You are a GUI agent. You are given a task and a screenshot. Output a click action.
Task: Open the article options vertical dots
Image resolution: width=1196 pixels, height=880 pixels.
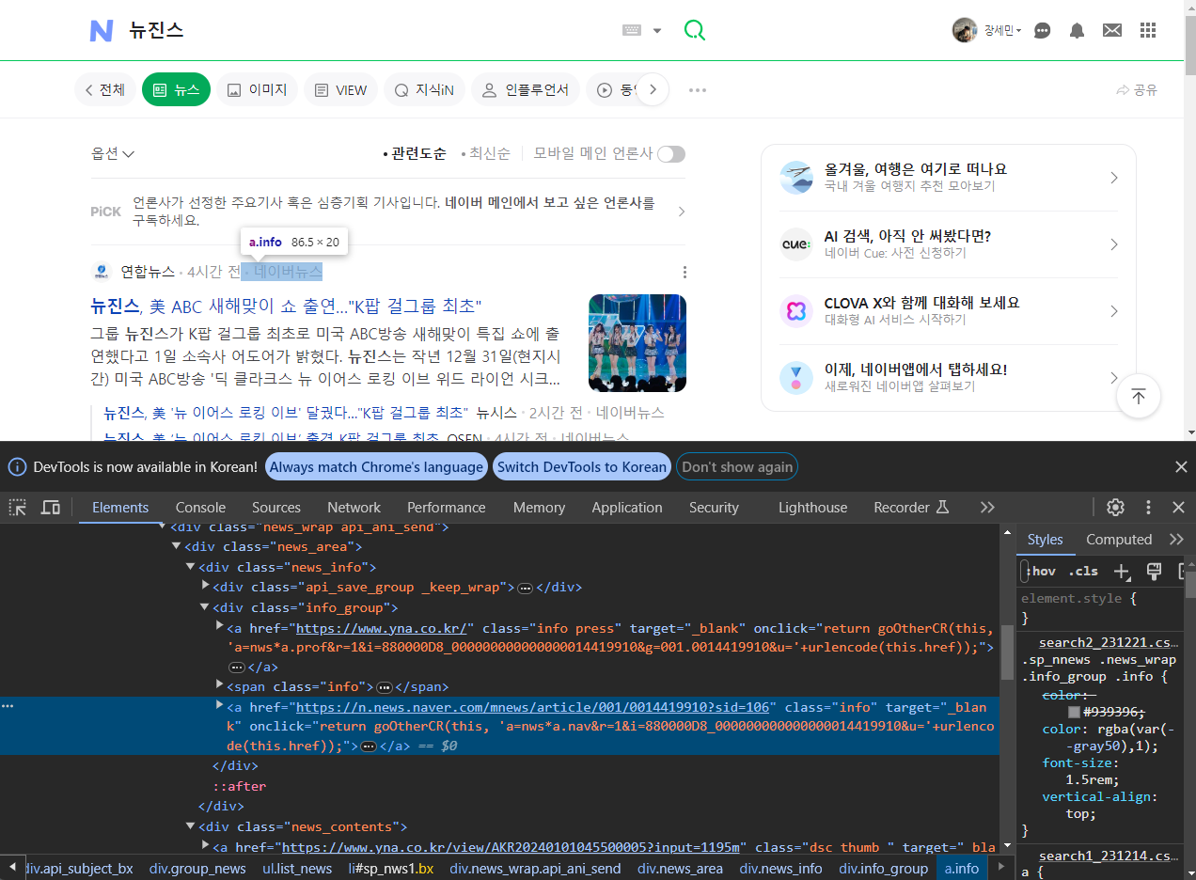[685, 273]
